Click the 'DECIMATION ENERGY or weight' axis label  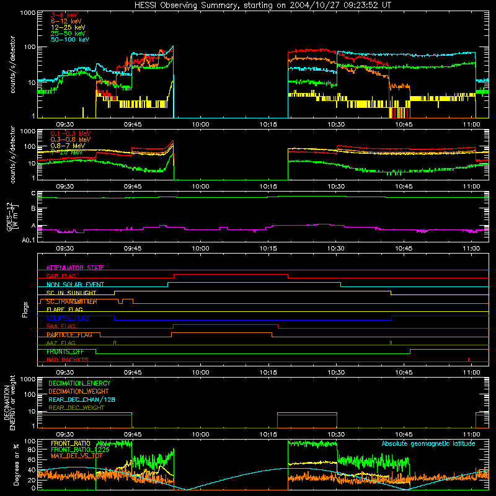tap(9, 402)
